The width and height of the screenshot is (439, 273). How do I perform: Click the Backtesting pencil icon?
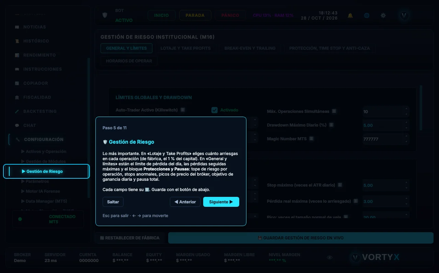pyautogui.click(x=17, y=111)
